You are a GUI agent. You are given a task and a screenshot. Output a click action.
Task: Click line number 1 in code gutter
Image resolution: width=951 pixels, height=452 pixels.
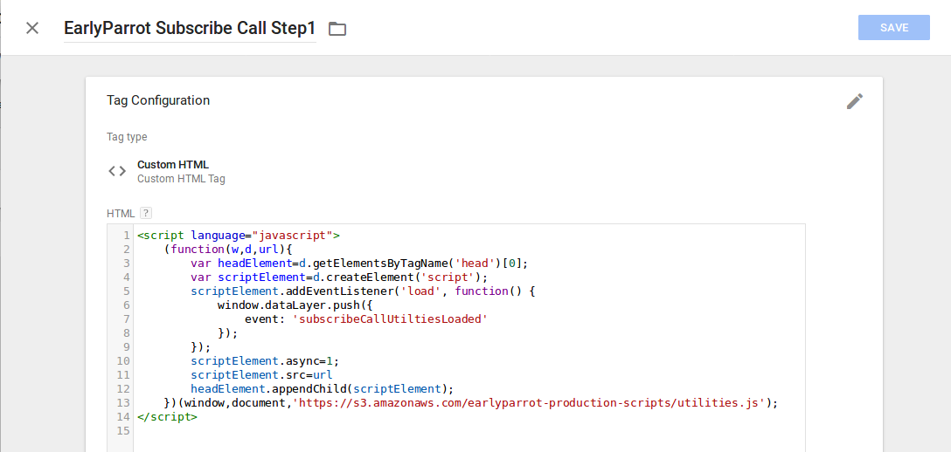(x=126, y=236)
